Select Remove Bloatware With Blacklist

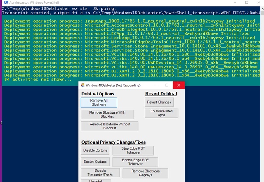[x=107, y=114]
